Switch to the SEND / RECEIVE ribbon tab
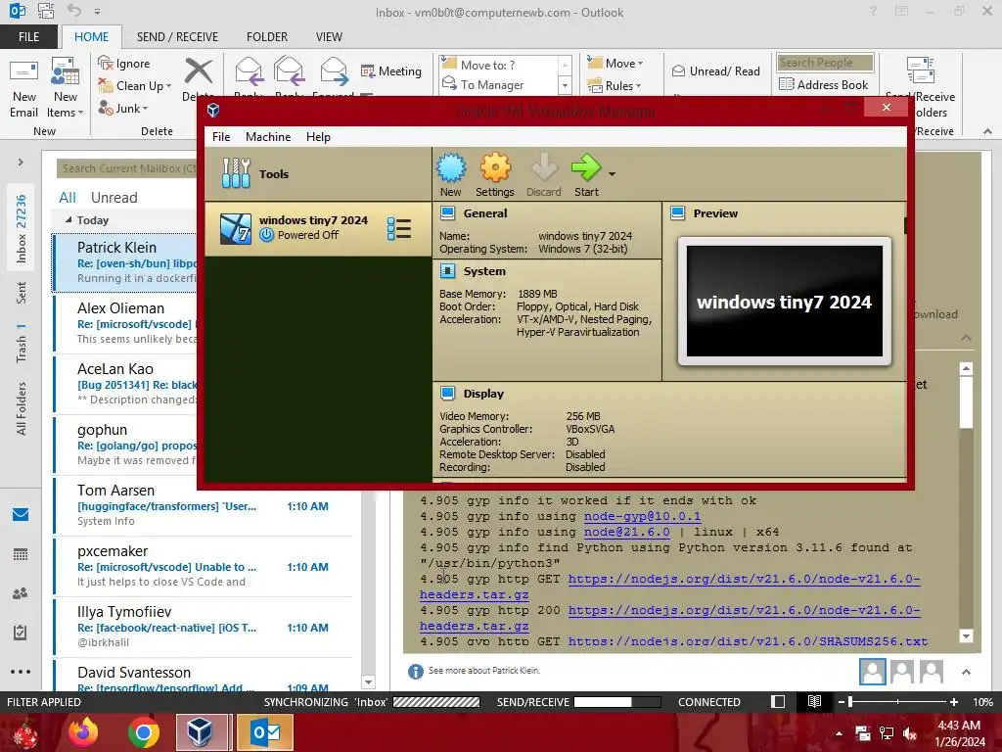Viewport: 1002px width, 752px height. tap(177, 37)
